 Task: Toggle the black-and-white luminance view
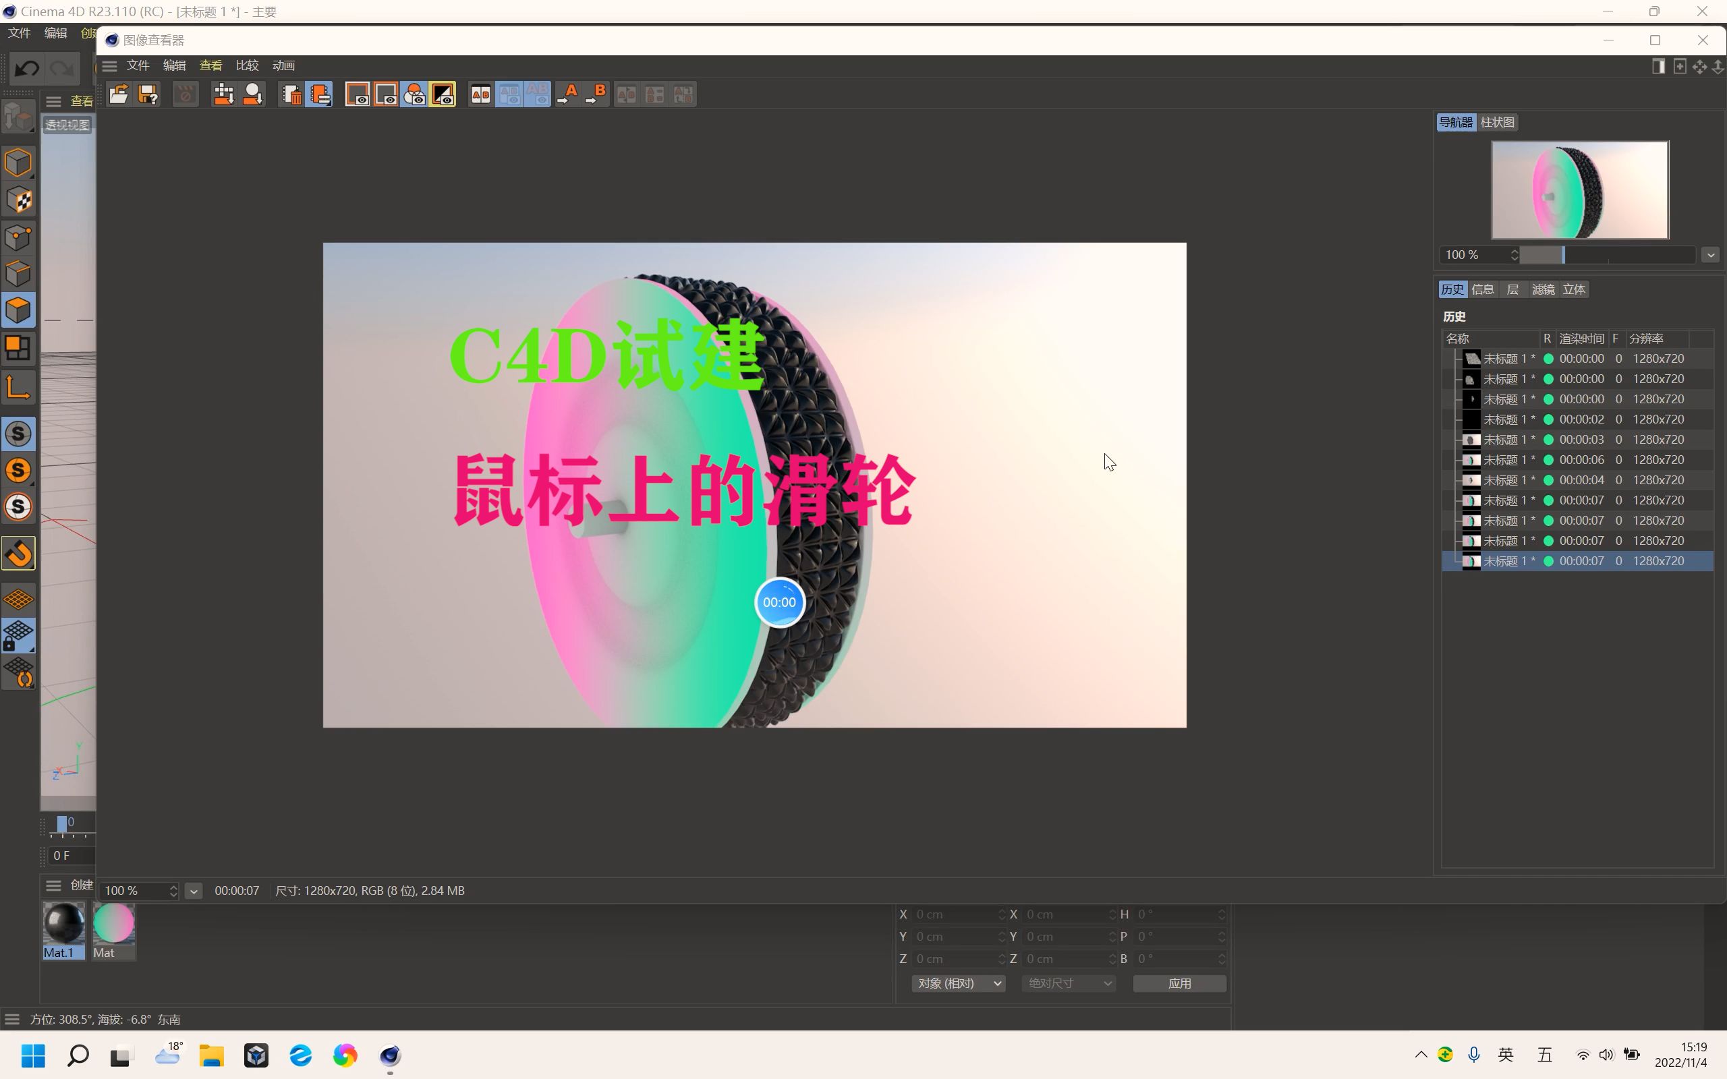click(x=443, y=94)
